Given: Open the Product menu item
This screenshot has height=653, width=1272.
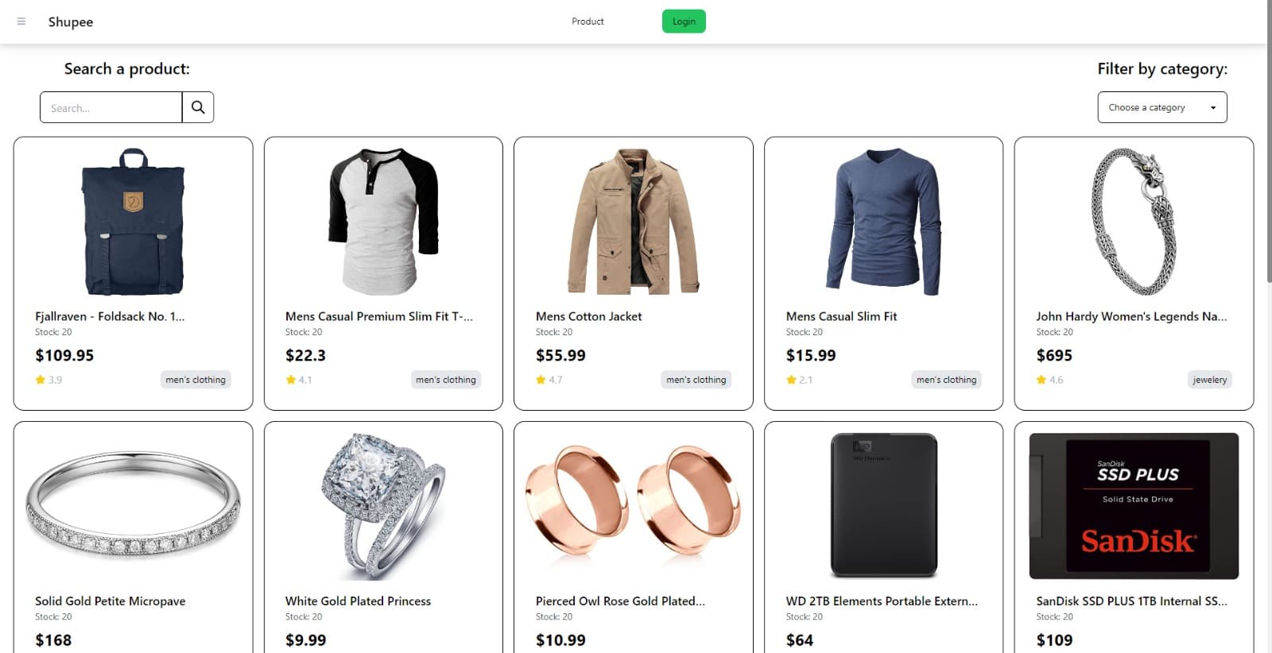Looking at the screenshot, I should tap(588, 21).
